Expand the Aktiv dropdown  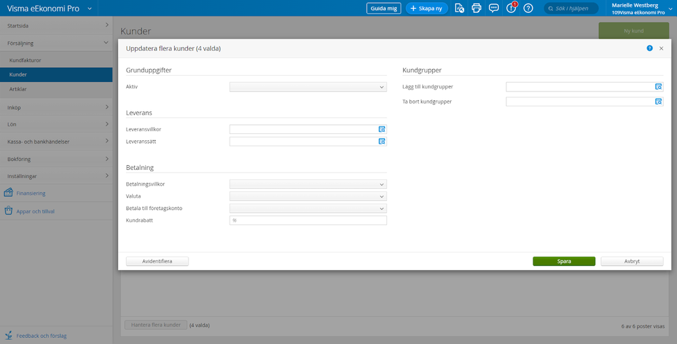point(308,87)
